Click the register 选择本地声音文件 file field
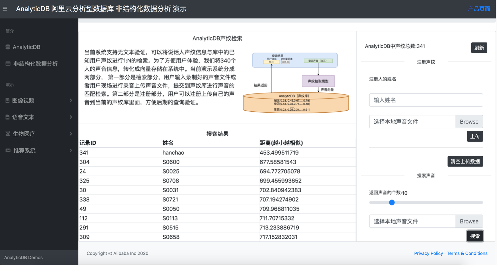The height and width of the screenshot is (265, 497). 412,122
